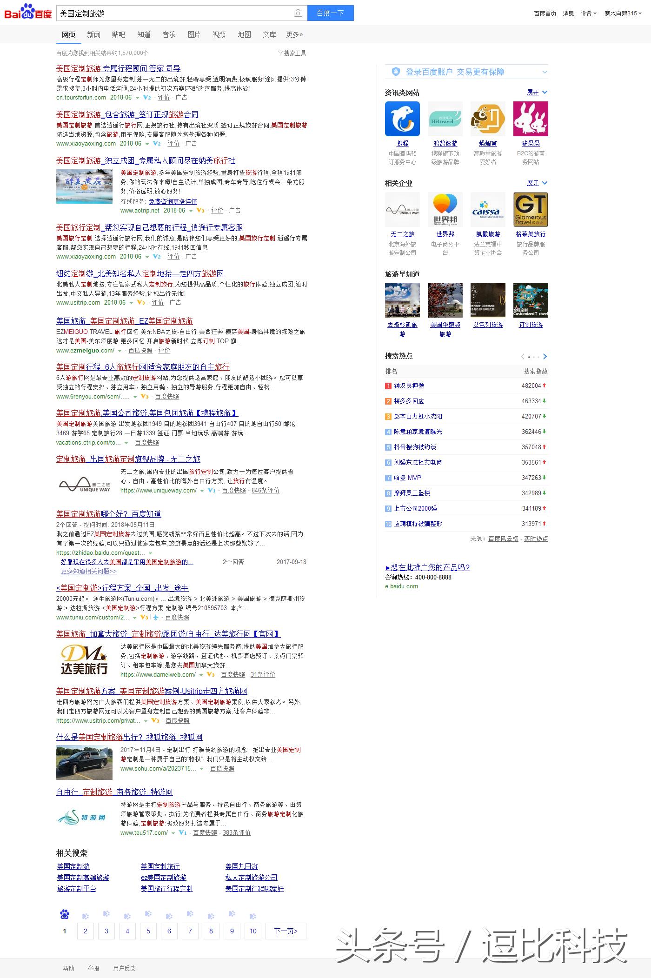Switch to 贴吧 tab
651x978 pixels.
point(119,34)
